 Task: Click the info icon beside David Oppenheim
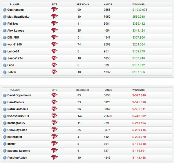click(5, 95)
